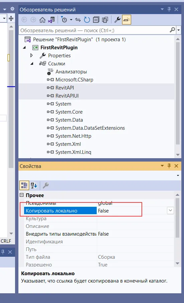This screenshot has width=184, height=303.
Task: Toggle Categorized view in Свойства panel
Action: (24, 185)
